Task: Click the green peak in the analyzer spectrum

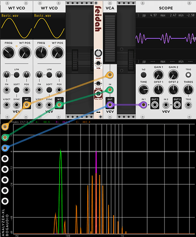Action: 61,191
